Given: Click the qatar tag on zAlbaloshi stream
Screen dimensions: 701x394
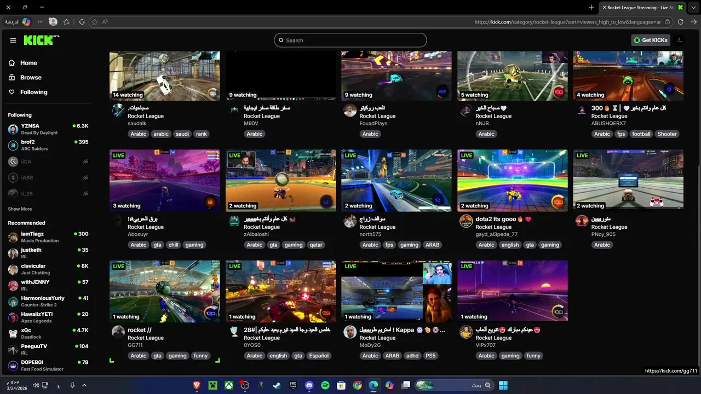Looking at the screenshot, I should [x=316, y=245].
